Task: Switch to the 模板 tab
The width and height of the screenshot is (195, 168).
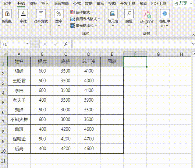Action: [33, 3]
